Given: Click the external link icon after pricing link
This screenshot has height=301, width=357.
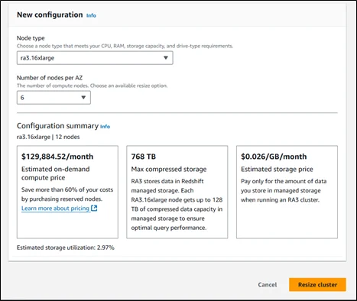Looking at the screenshot, I should 94,209.
